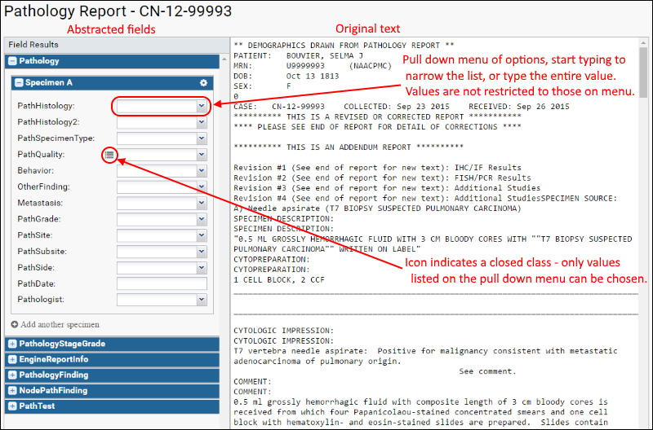Viewport: 653px width, 430px height.
Task: Click into the PathSite text box
Action: [157, 235]
